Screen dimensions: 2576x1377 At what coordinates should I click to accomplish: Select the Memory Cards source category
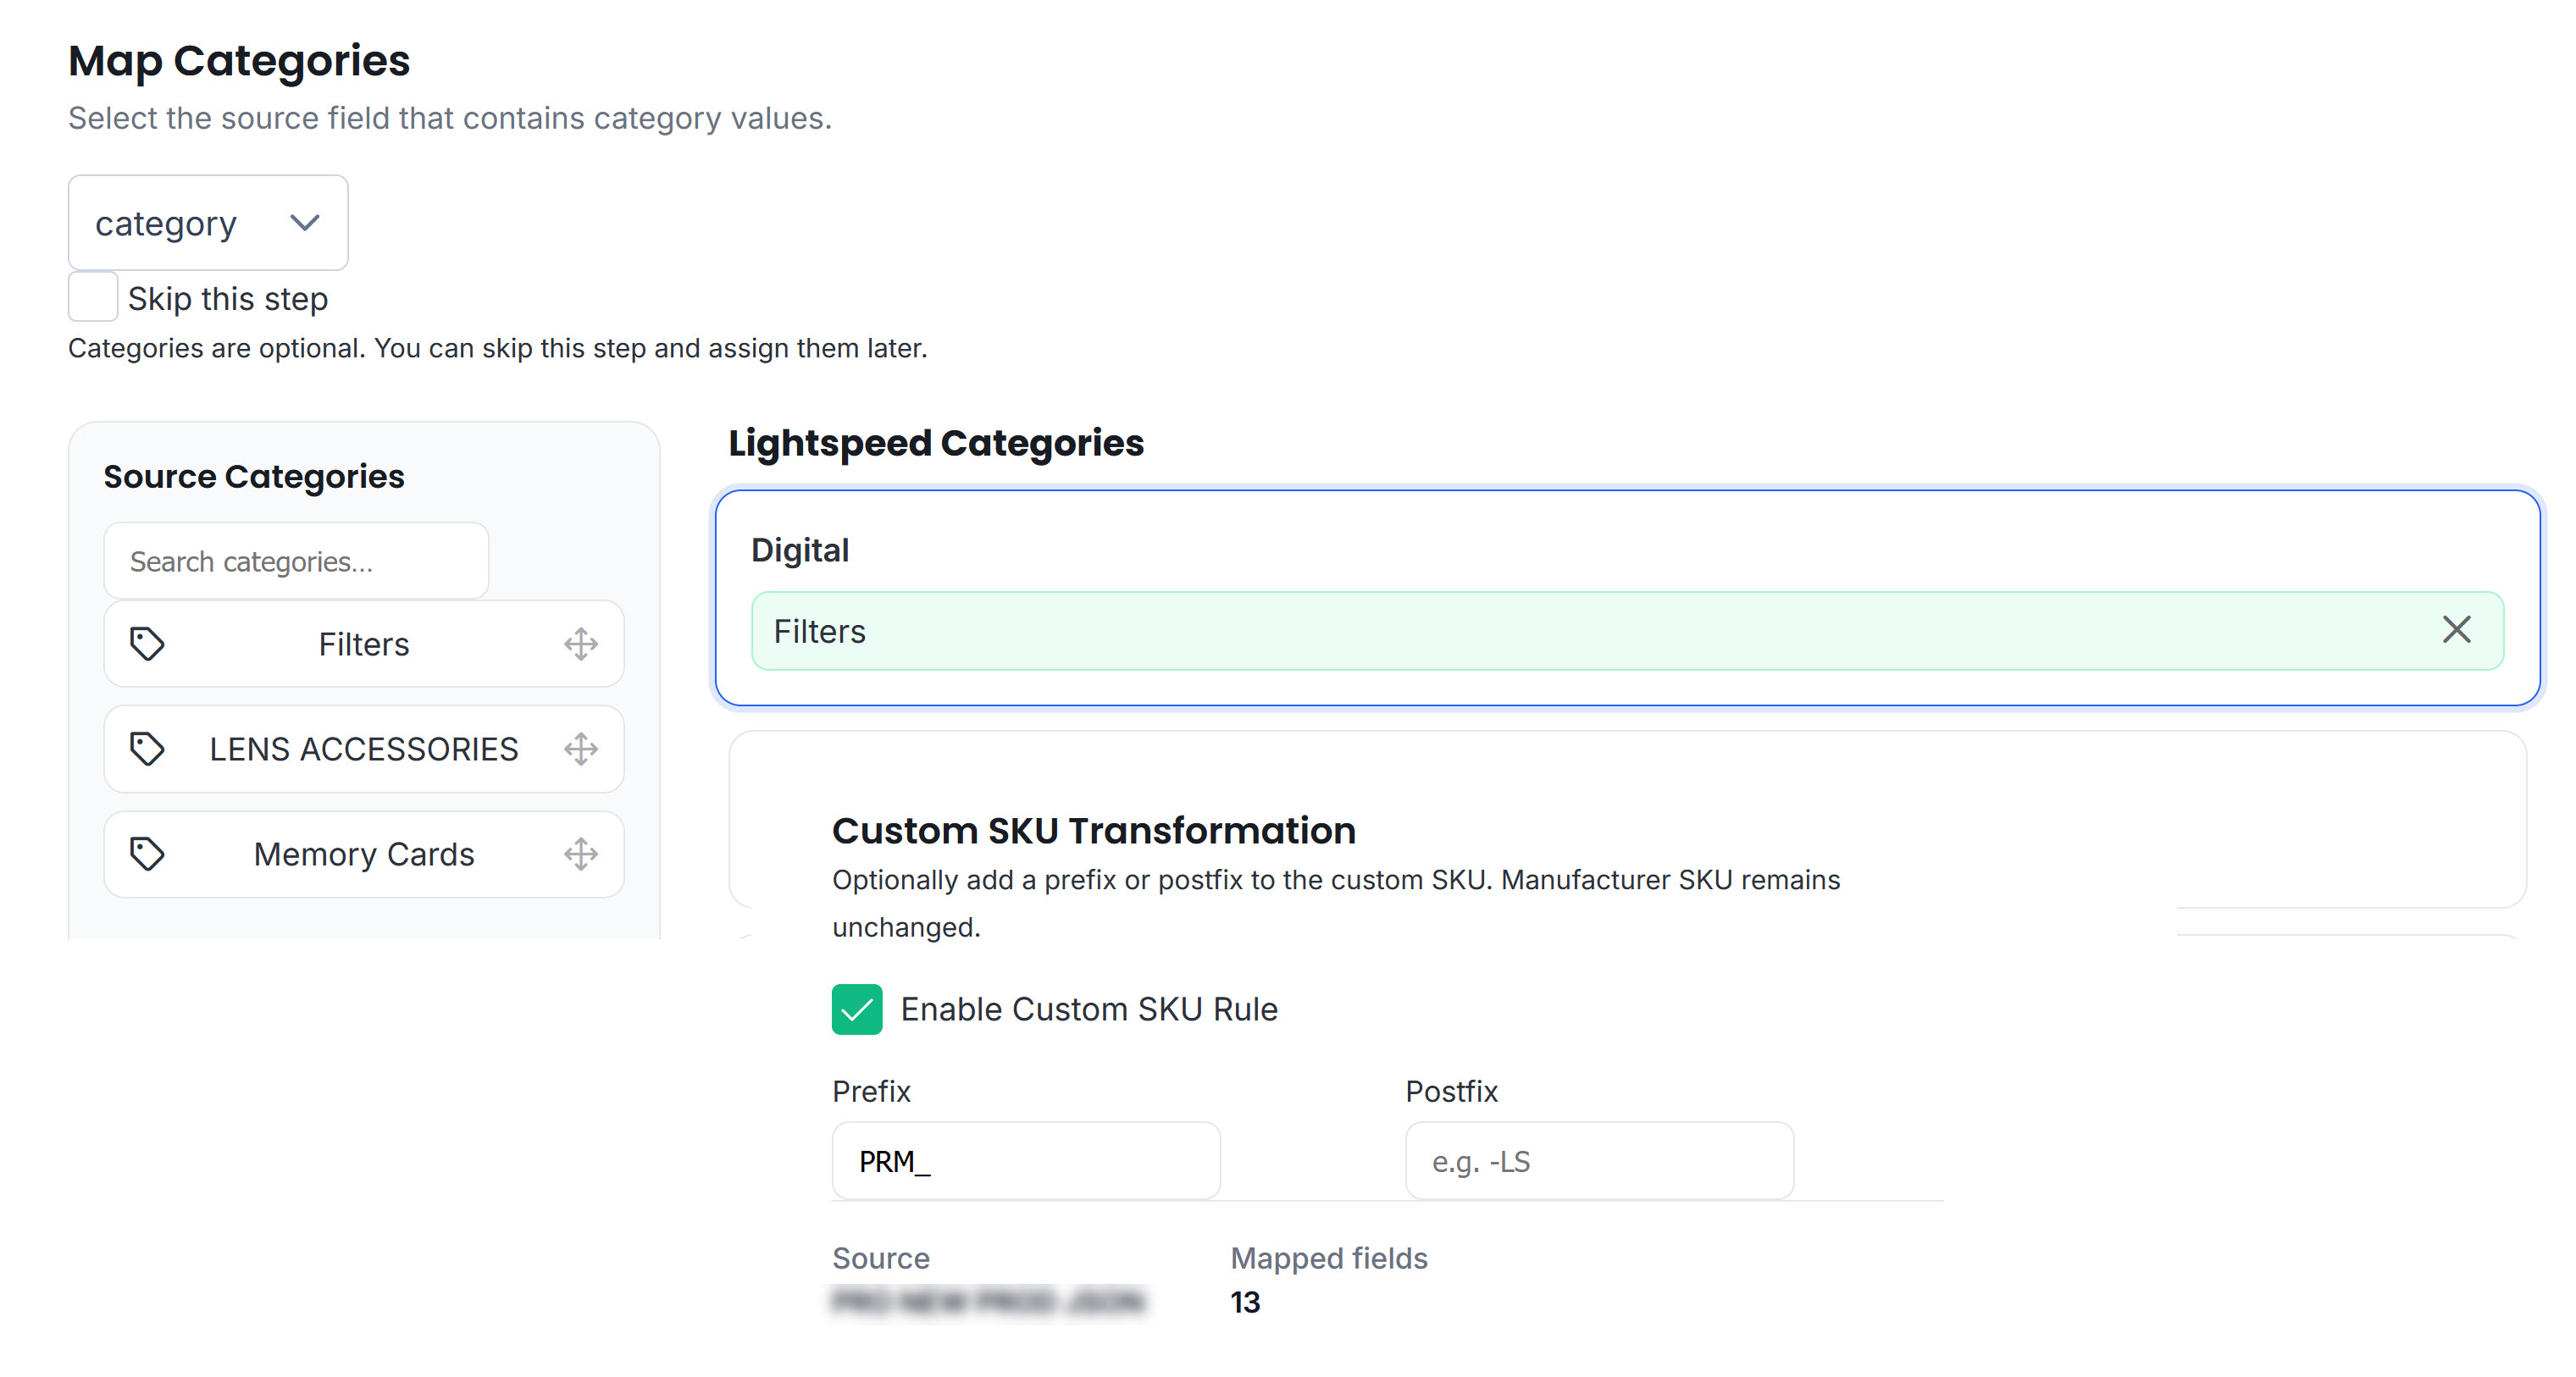(x=363, y=854)
